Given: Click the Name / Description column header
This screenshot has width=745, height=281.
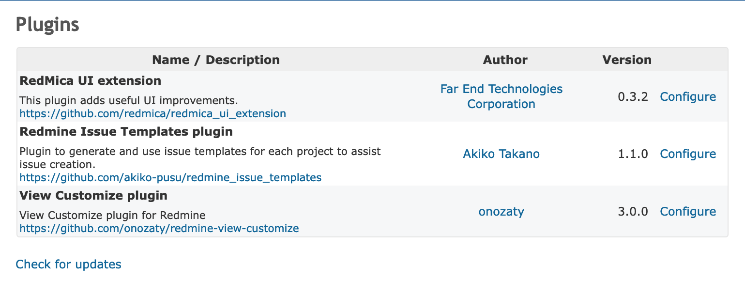Looking at the screenshot, I should tap(216, 60).
